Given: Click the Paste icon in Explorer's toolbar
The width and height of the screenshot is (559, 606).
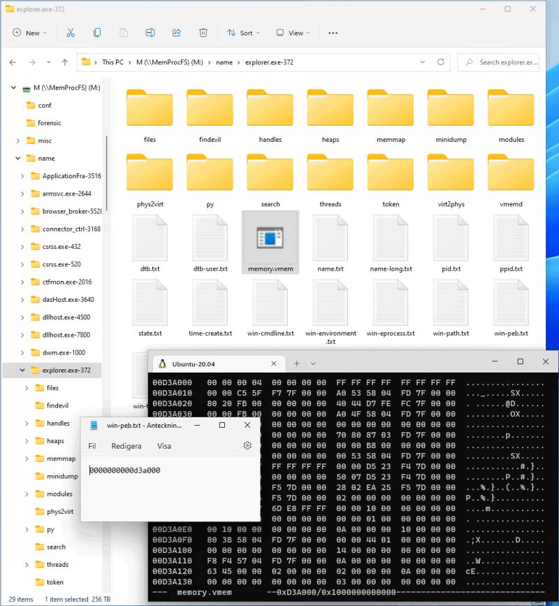Looking at the screenshot, I should [123, 32].
